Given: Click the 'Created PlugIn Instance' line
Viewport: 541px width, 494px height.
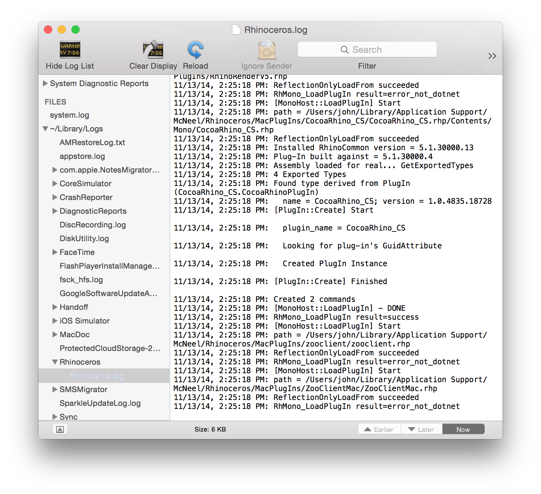Looking at the screenshot, I should pyautogui.click(x=280, y=263).
